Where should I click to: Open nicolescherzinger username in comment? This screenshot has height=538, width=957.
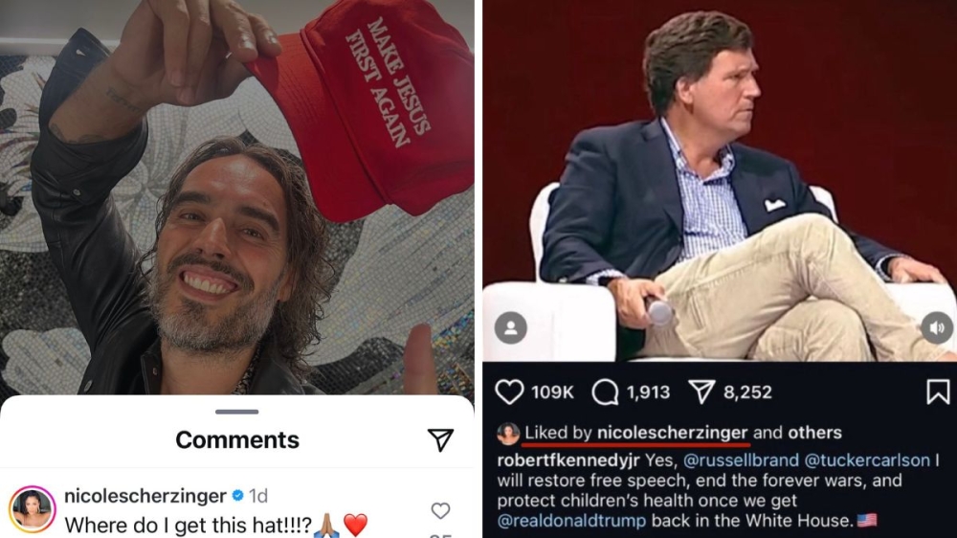(145, 496)
